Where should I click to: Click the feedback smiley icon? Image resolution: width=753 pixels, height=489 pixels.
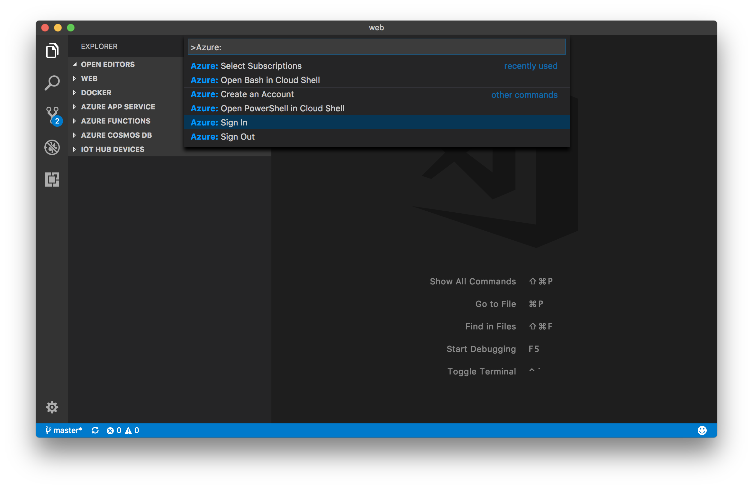702,430
